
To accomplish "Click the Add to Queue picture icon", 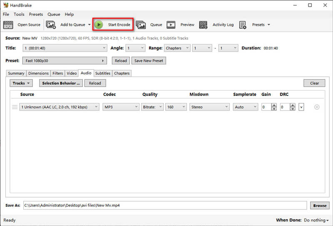I will click(51, 25).
